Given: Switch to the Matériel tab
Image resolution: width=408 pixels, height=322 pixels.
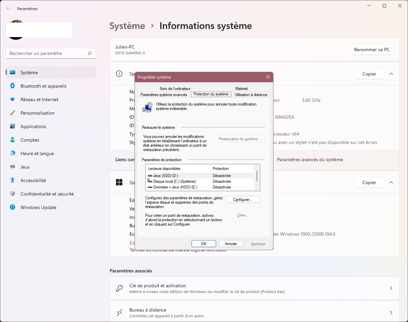Looking at the screenshot, I should pyautogui.click(x=241, y=89).
